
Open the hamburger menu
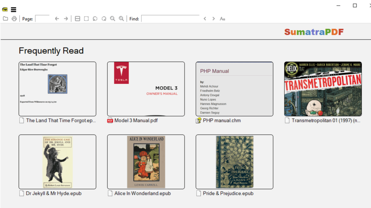coord(13,9)
